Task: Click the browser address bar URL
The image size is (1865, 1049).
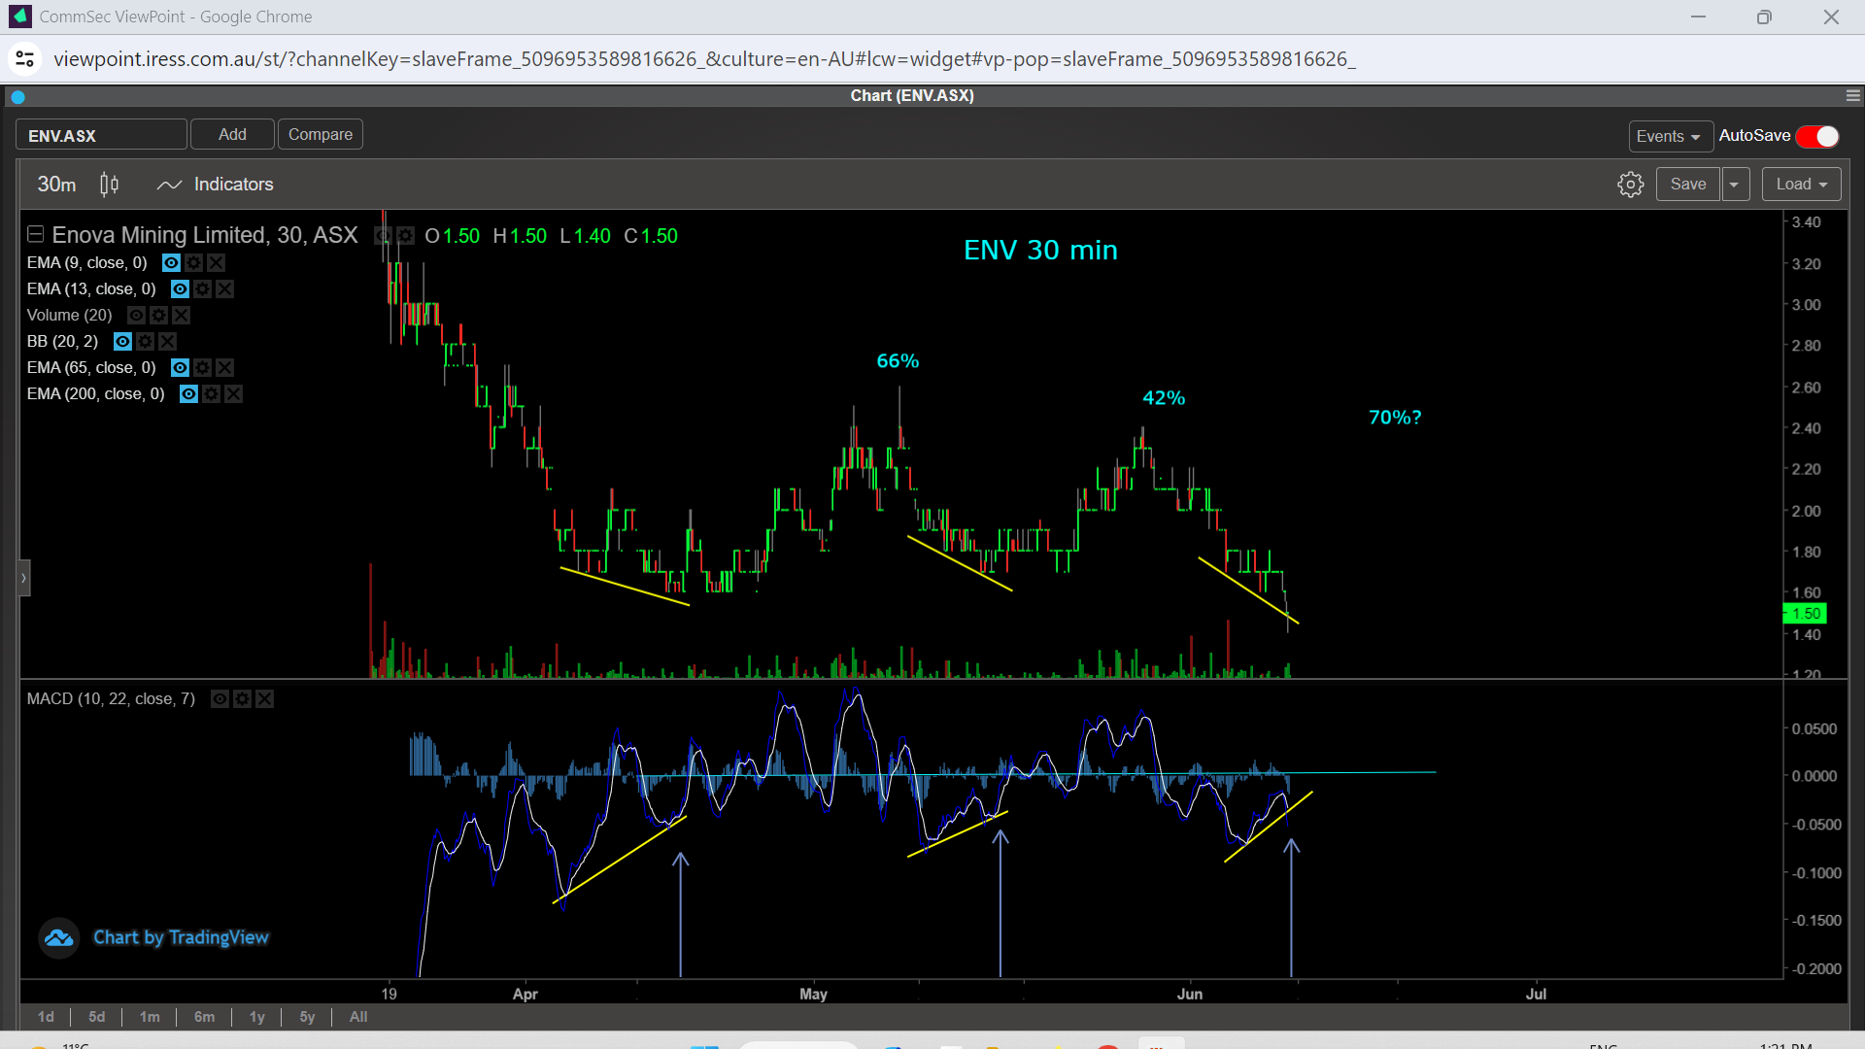Action: 704,59
